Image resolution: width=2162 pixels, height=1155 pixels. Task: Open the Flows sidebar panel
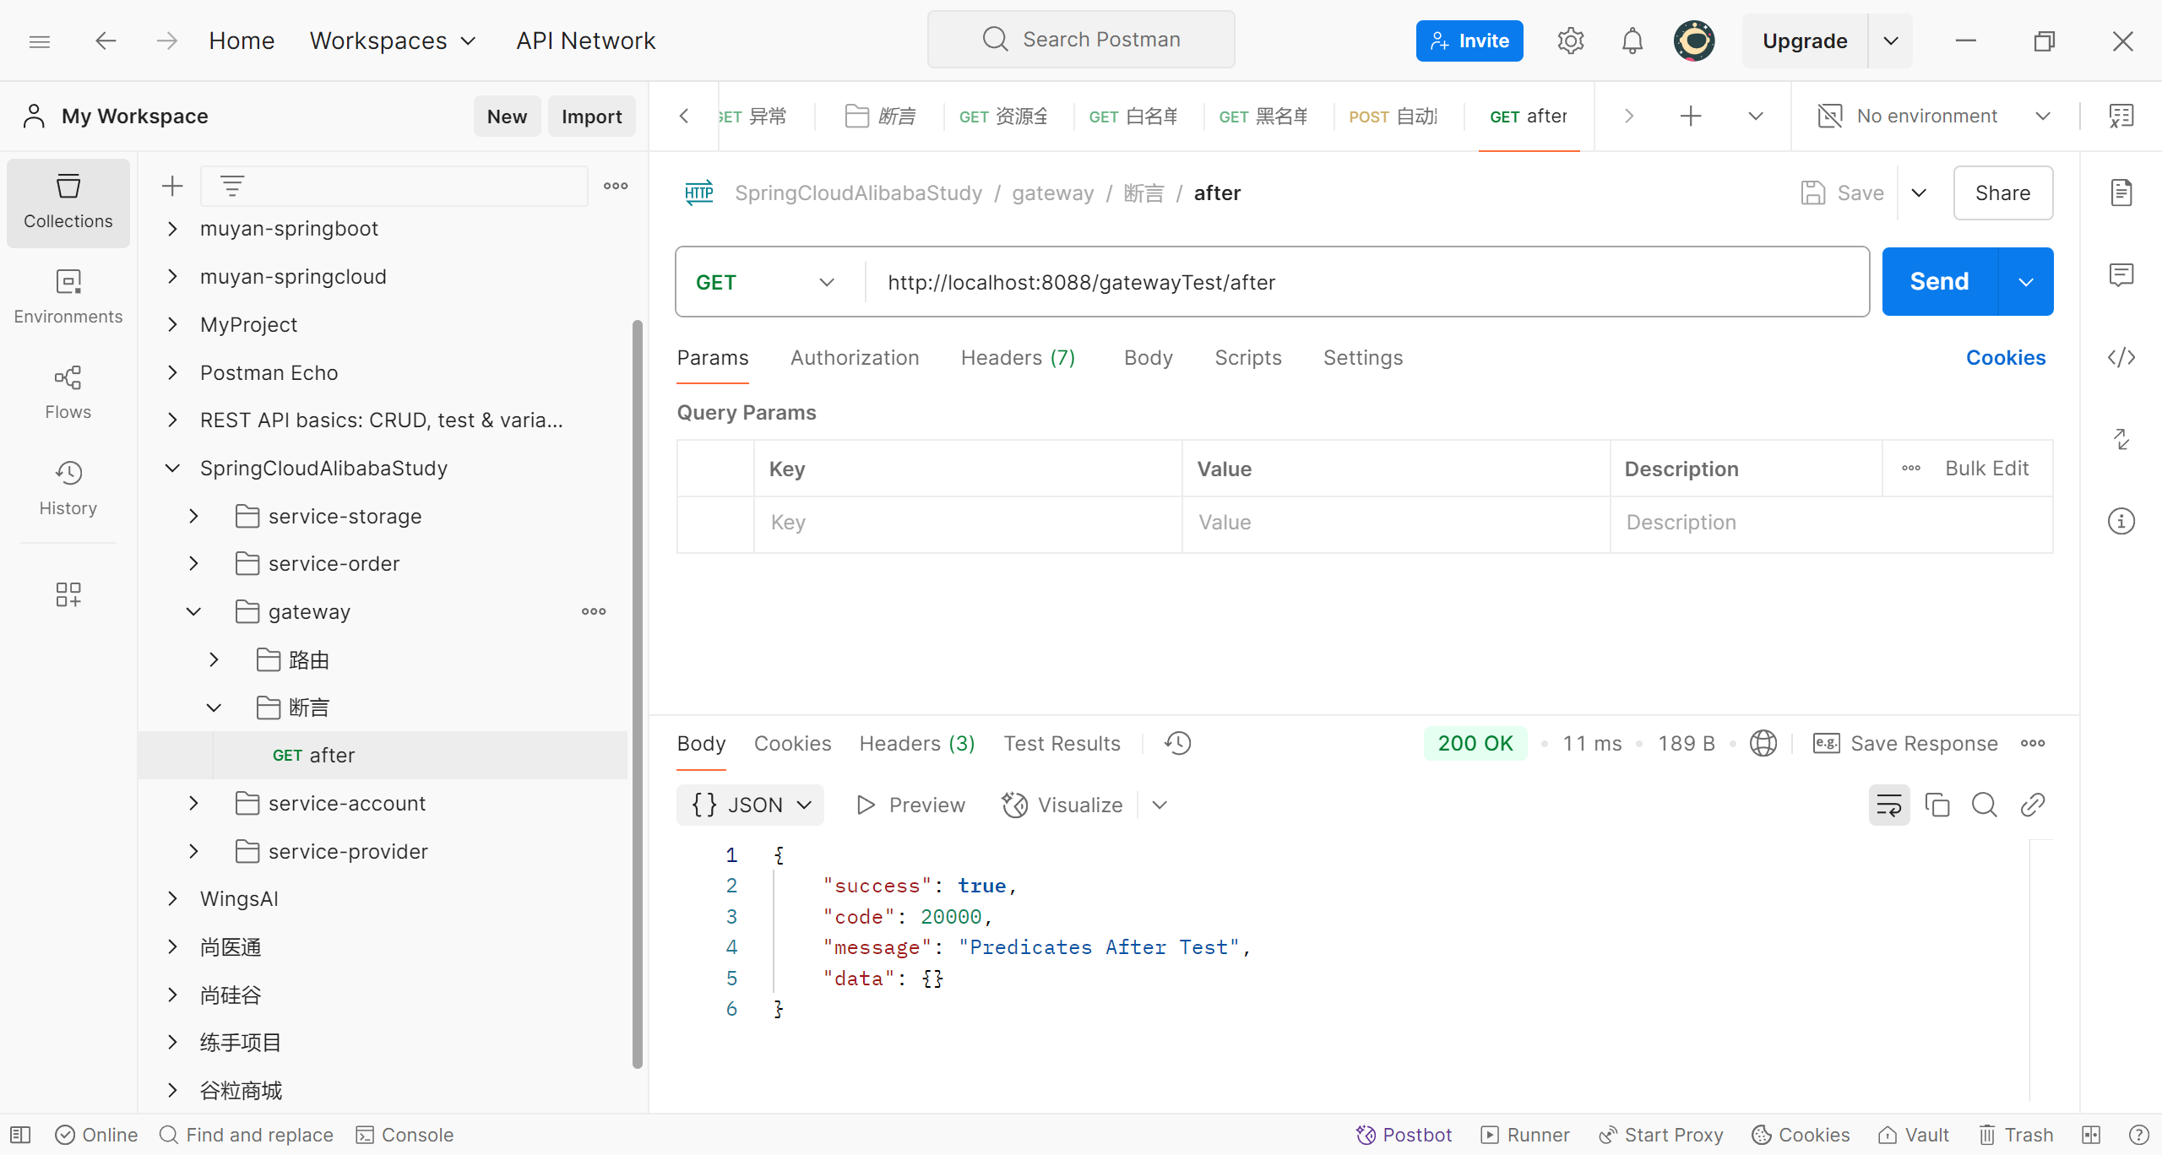pos(68,392)
